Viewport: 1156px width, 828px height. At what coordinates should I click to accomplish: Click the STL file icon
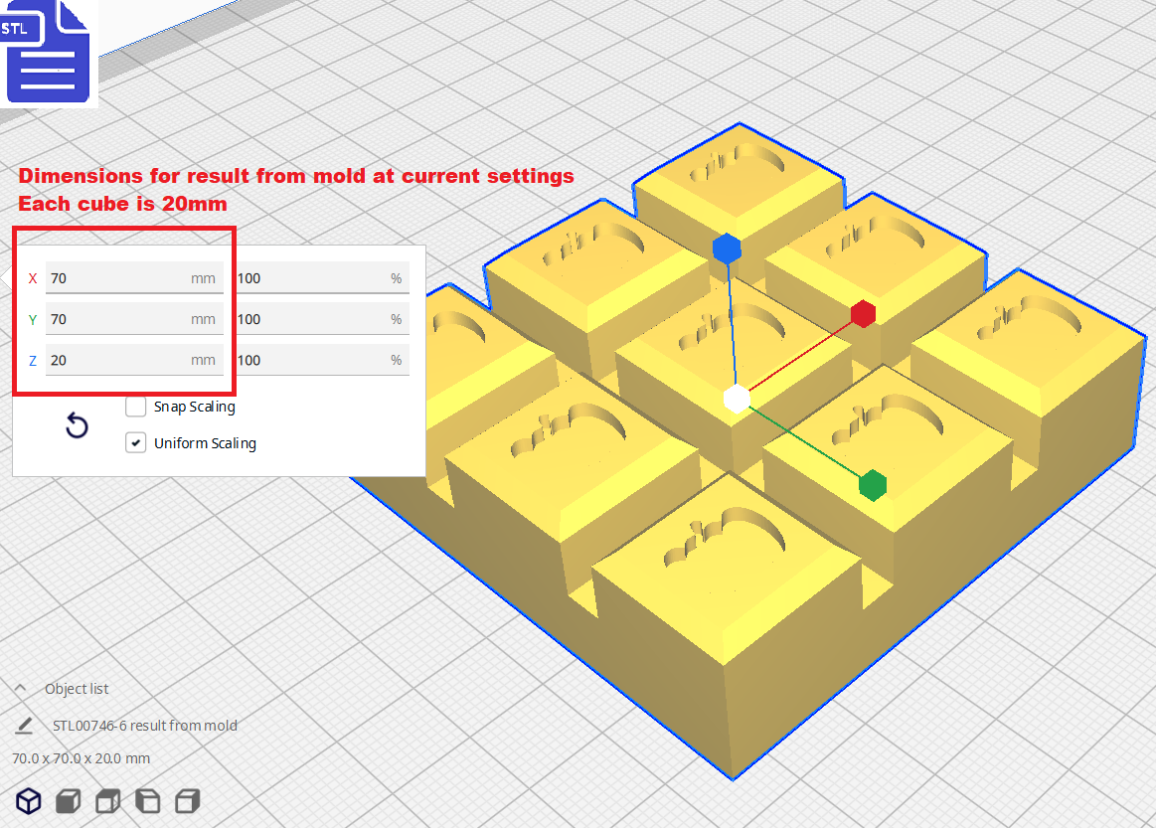pyautogui.click(x=48, y=52)
